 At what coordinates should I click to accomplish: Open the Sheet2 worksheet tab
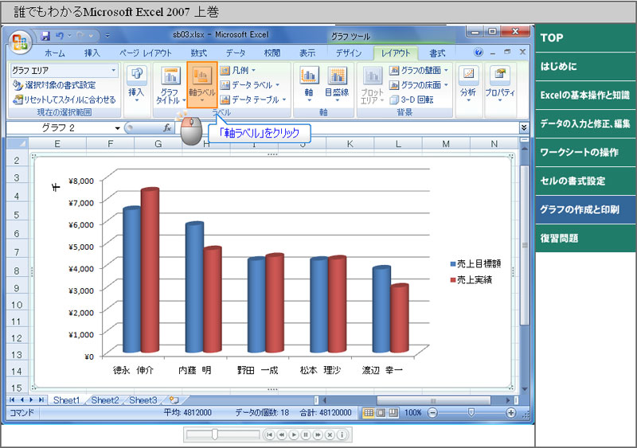pyautogui.click(x=104, y=400)
